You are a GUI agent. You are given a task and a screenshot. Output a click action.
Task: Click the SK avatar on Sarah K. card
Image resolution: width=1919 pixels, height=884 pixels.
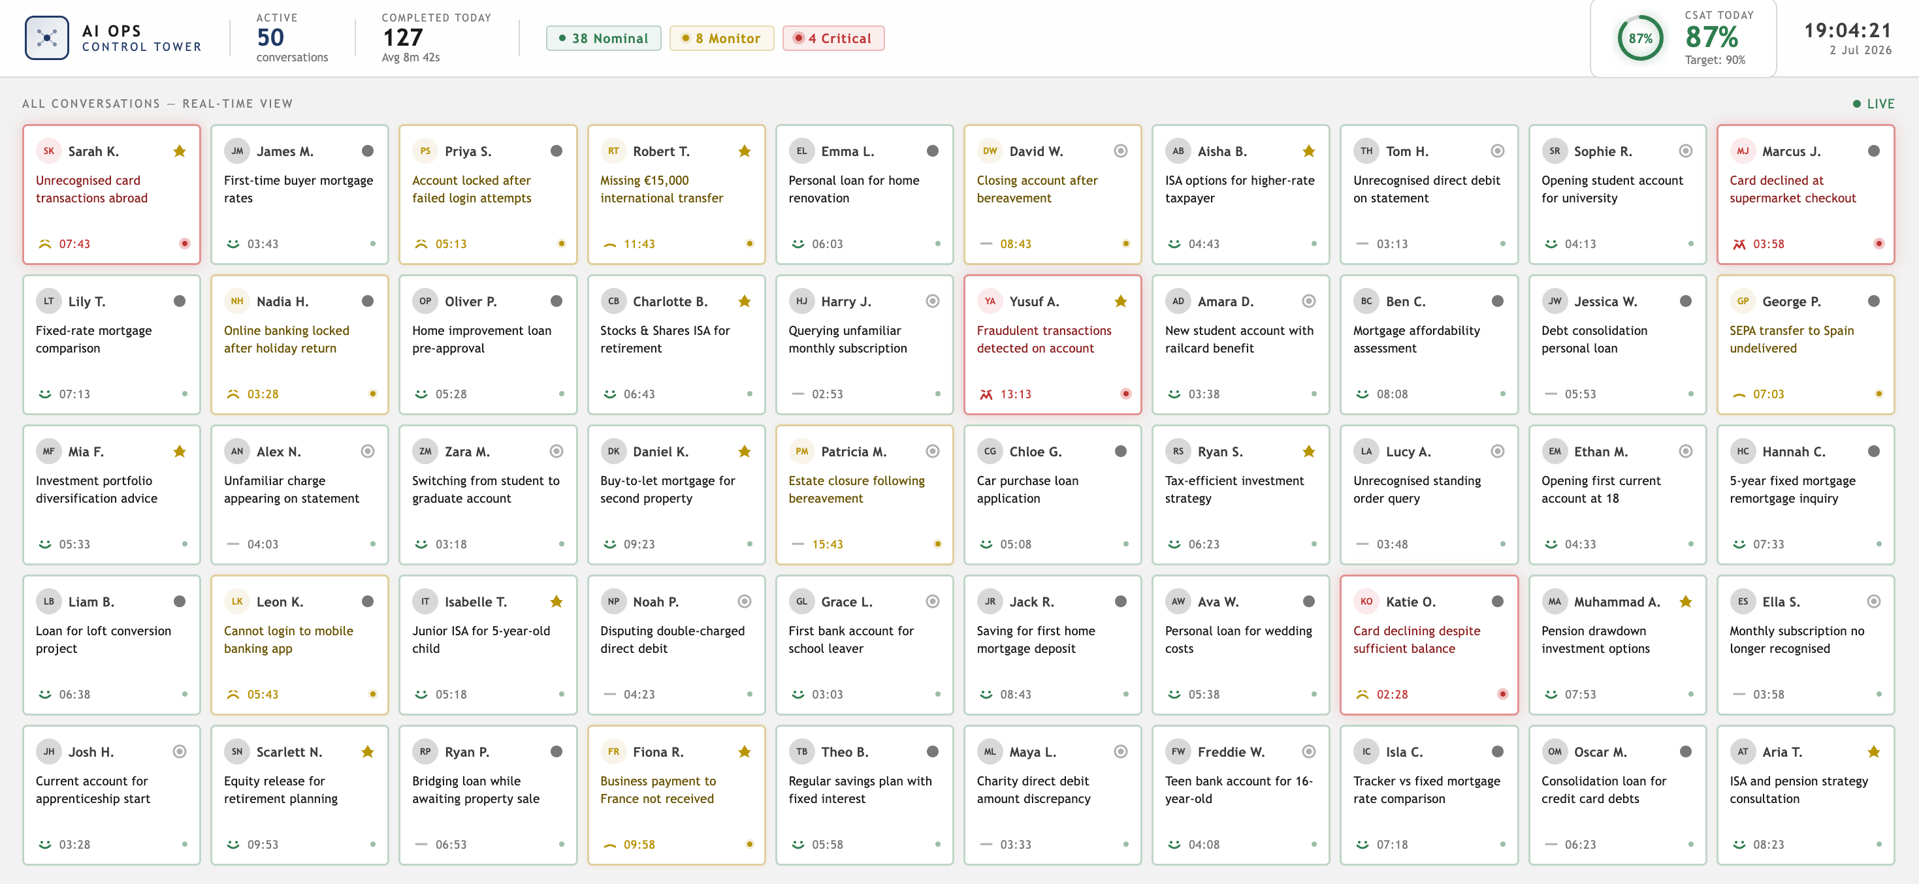[x=48, y=151]
